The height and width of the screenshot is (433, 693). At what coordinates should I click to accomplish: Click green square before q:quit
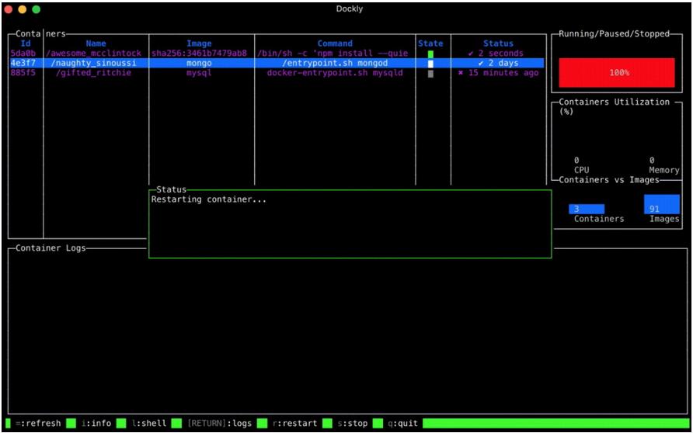(x=378, y=424)
